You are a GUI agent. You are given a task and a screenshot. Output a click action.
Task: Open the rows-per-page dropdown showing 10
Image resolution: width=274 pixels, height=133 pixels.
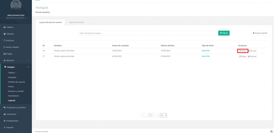[163, 115]
